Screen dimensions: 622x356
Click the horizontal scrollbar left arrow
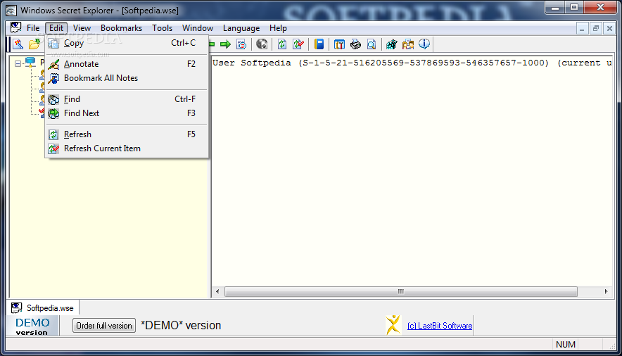[x=217, y=291]
